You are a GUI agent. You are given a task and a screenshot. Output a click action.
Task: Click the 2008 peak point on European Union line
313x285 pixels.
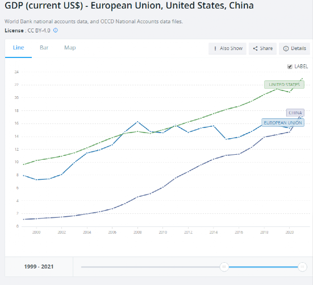137,122
